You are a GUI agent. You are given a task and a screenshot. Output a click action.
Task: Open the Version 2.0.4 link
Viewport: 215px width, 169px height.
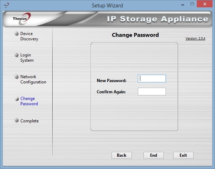(195, 39)
